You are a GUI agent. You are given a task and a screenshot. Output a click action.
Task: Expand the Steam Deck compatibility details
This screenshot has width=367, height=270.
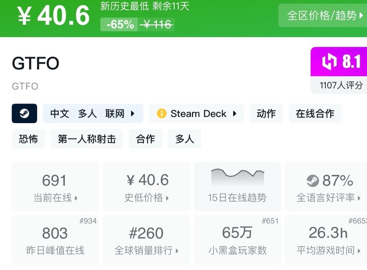point(234,114)
